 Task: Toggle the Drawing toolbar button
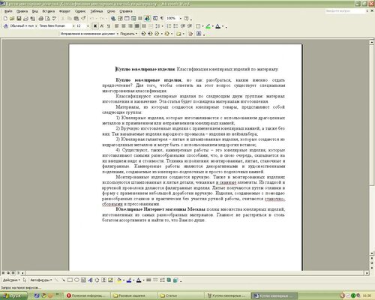(147, 19)
